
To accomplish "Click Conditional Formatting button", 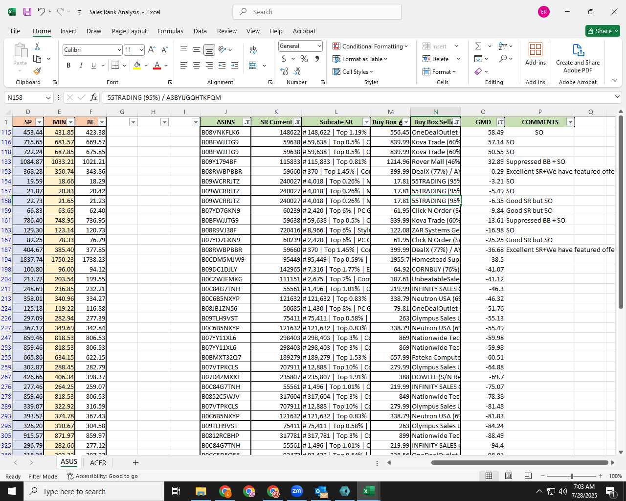I will click(x=370, y=46).
